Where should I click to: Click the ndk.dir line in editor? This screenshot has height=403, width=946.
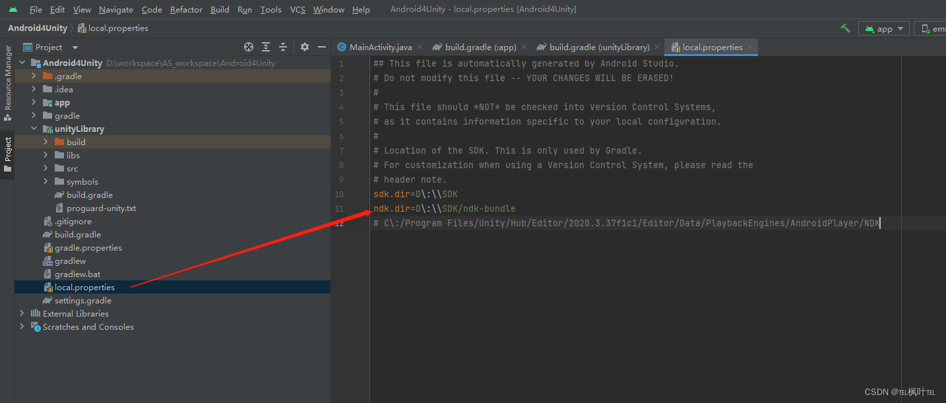445,208
